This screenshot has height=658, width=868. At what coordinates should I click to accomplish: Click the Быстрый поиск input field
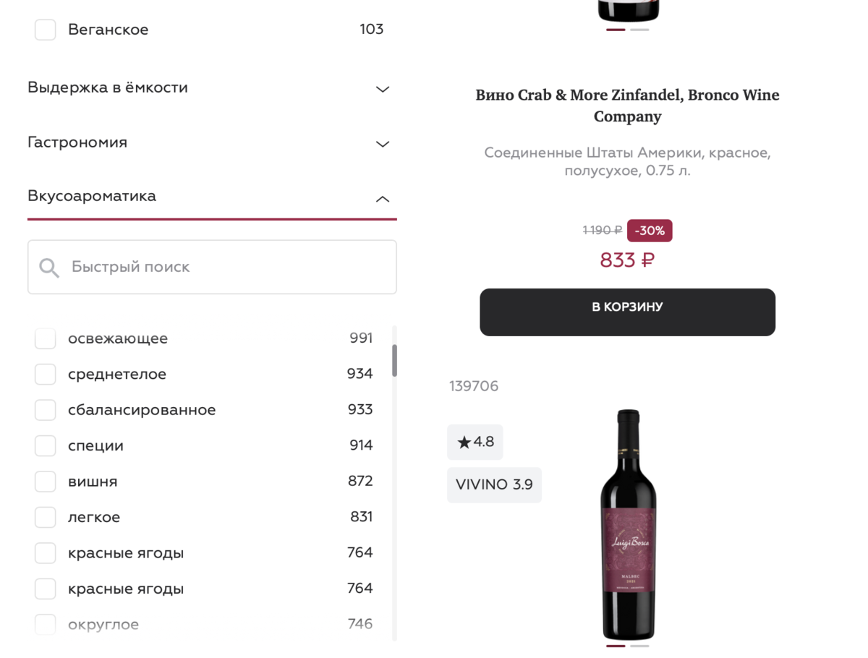click(x=224, y=267)
